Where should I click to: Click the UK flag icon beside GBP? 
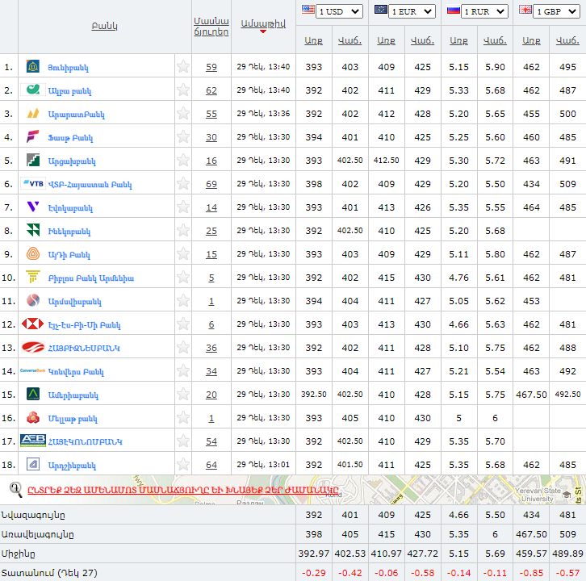pyautogui.click(x=525, y=10)
